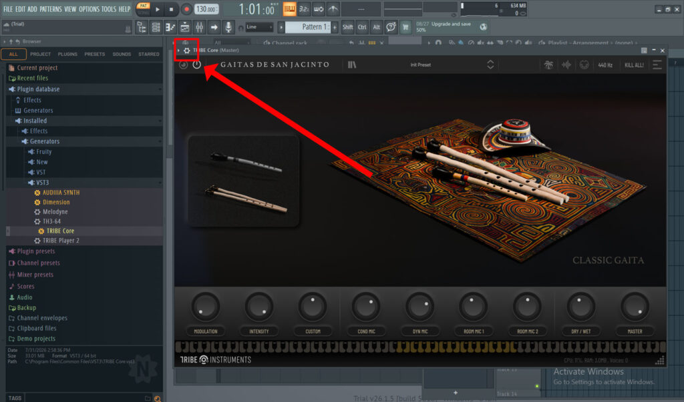Switch to the PLUGINS browser tab
684x402 pixels.
point(67,55)
